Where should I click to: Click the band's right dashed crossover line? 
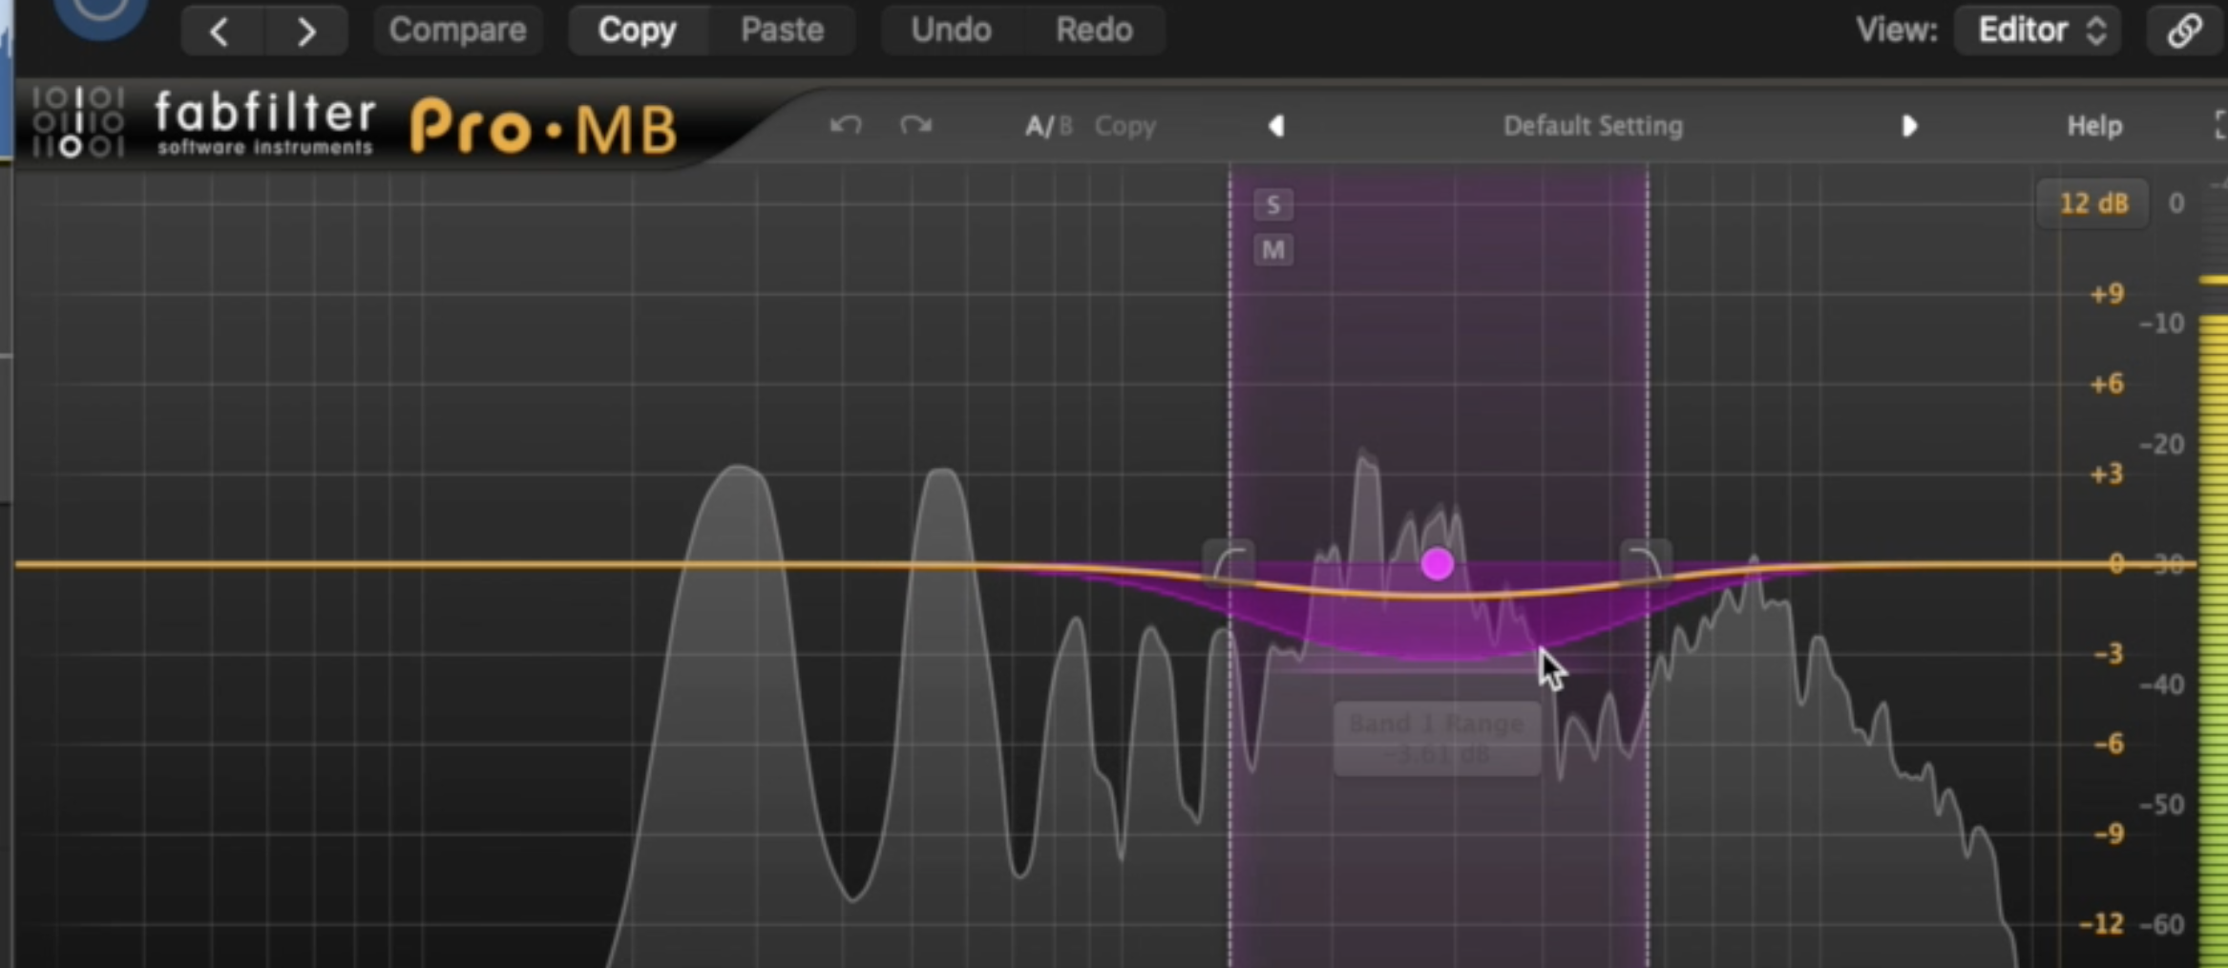tap(1649, 382)
